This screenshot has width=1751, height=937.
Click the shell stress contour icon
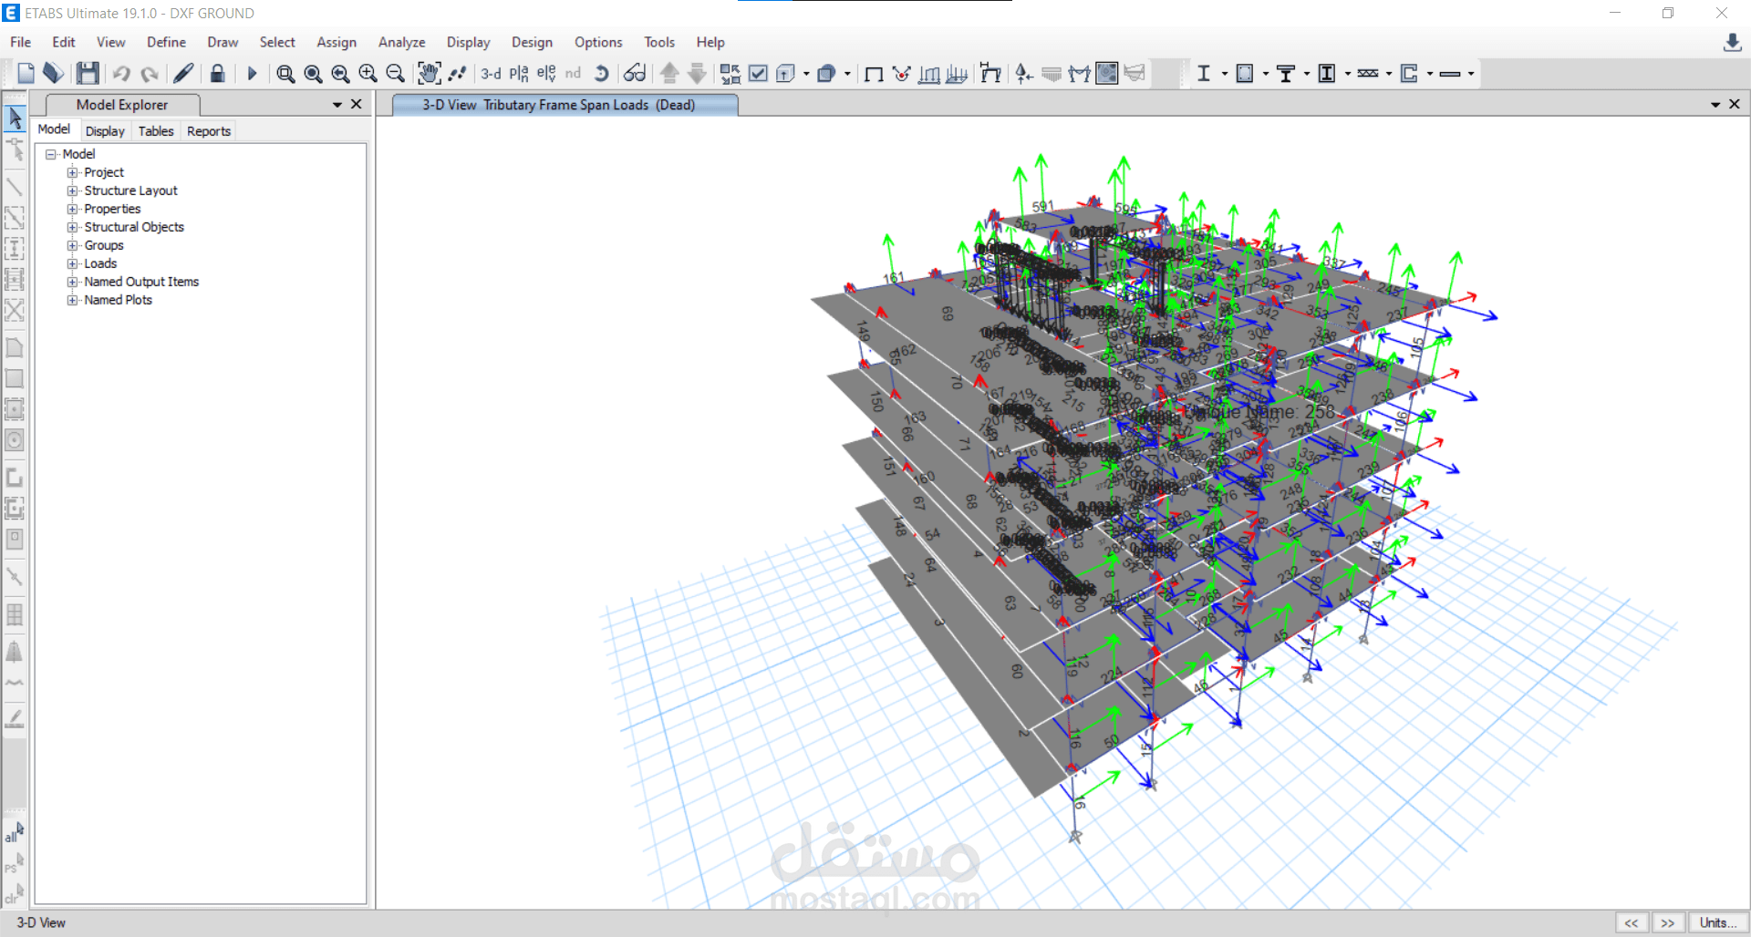point(1107,74)
